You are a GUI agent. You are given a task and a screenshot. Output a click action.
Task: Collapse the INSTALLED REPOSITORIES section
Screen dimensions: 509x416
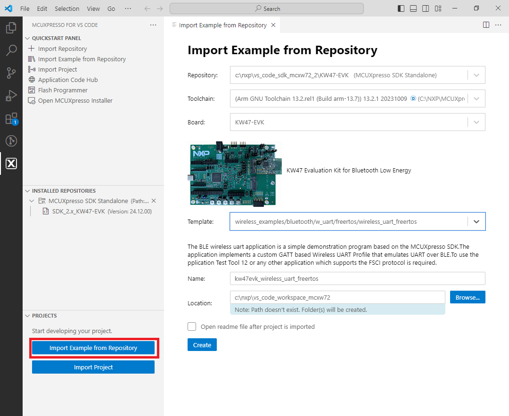(28, 190)
